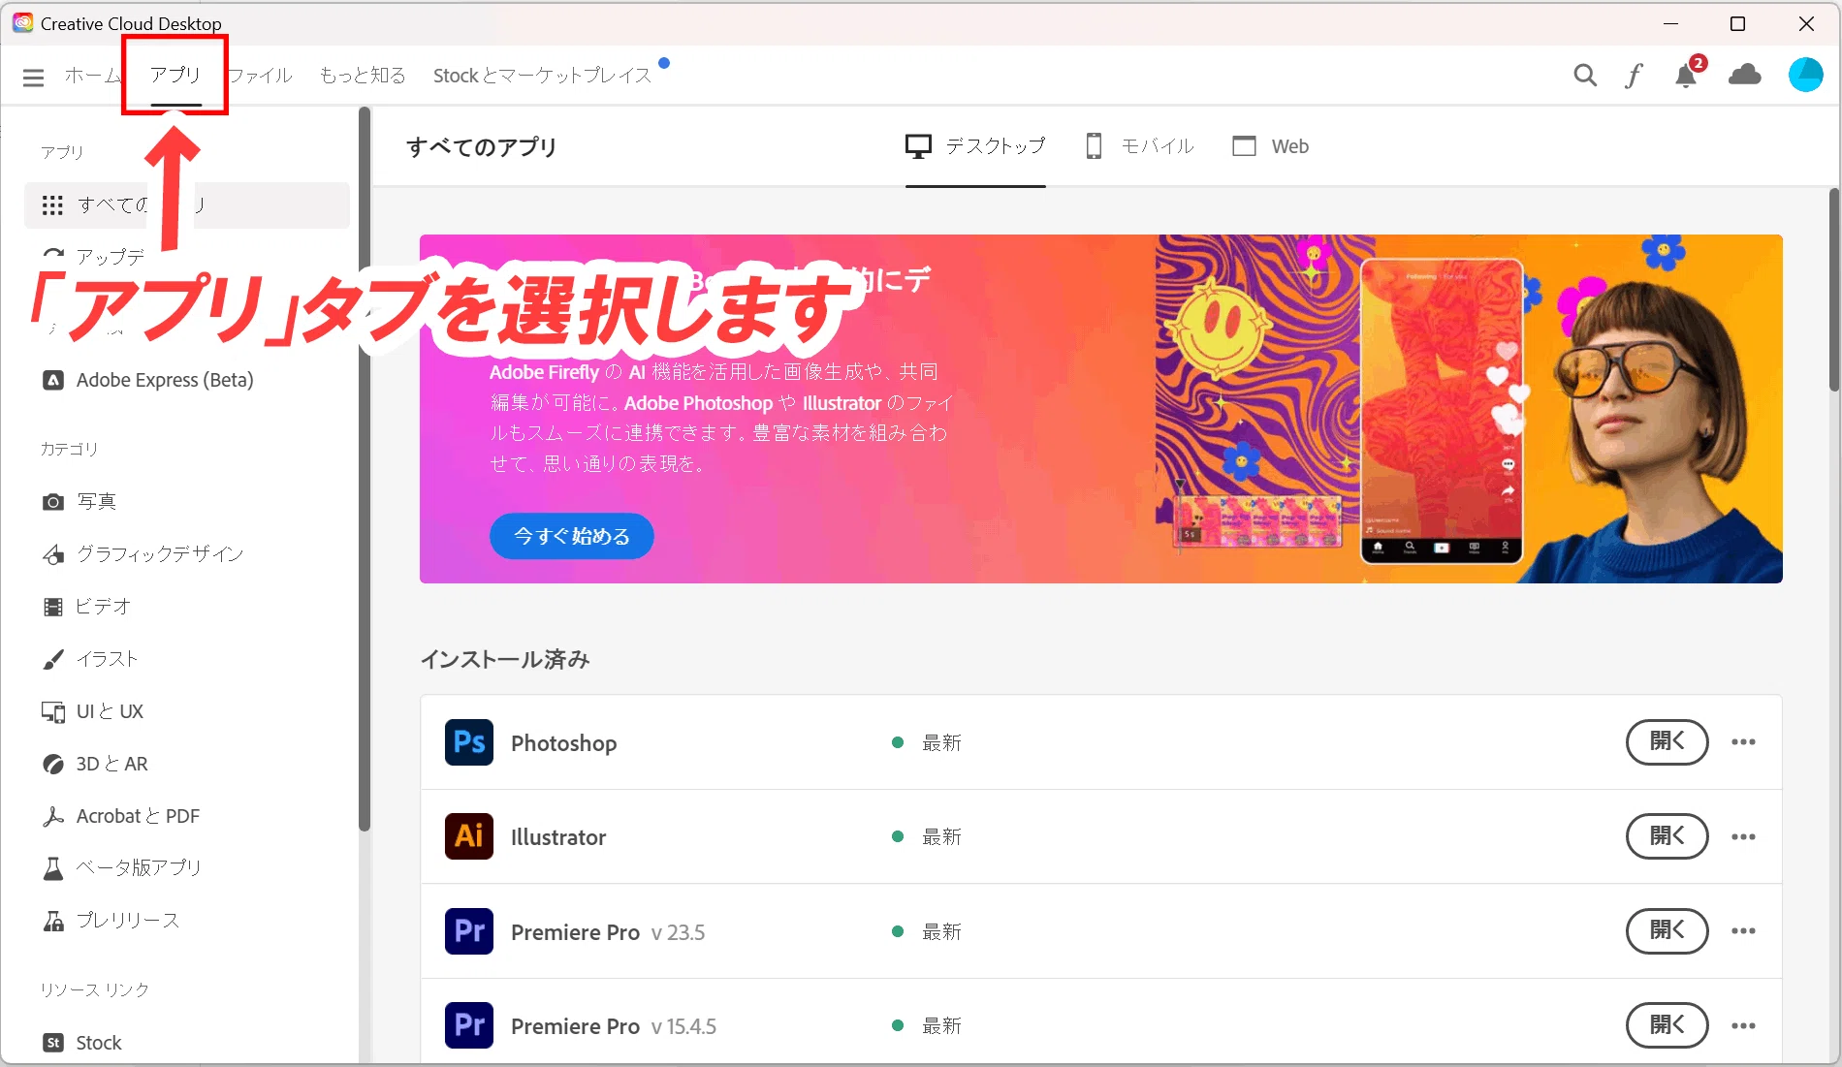The height and width of the screenshot is (1067, 1842).
Task: Open Photoshop with its 開く button
Action: tap(1667, 742)
